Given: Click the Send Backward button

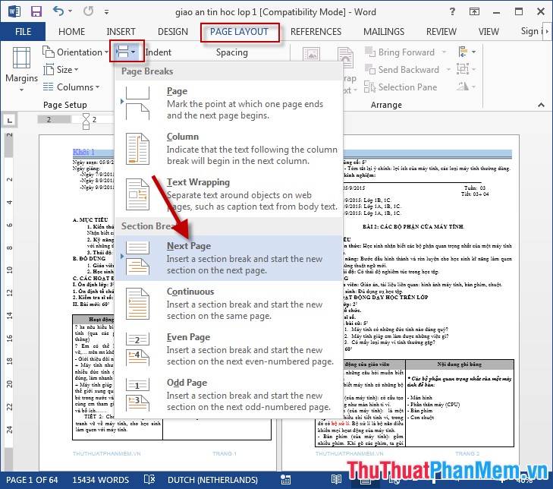Looking at the screenshot, I should pyautogui.click(x=402, y=70).
